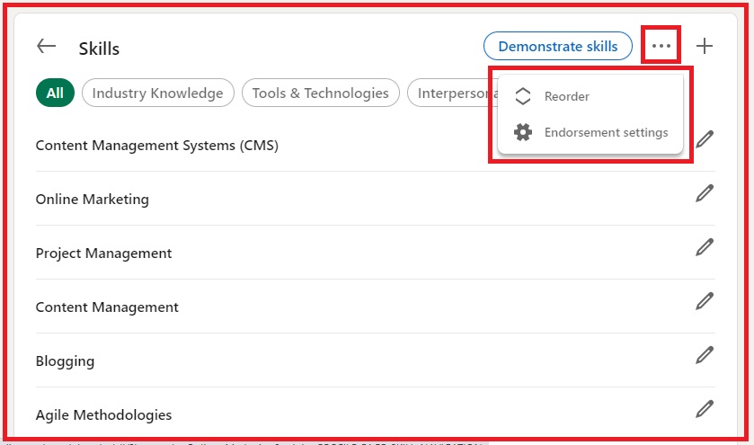Filter skills by Tools & Technologies
Screen dimensions: 754x445
pyautogui.click(x=320, y=93)
